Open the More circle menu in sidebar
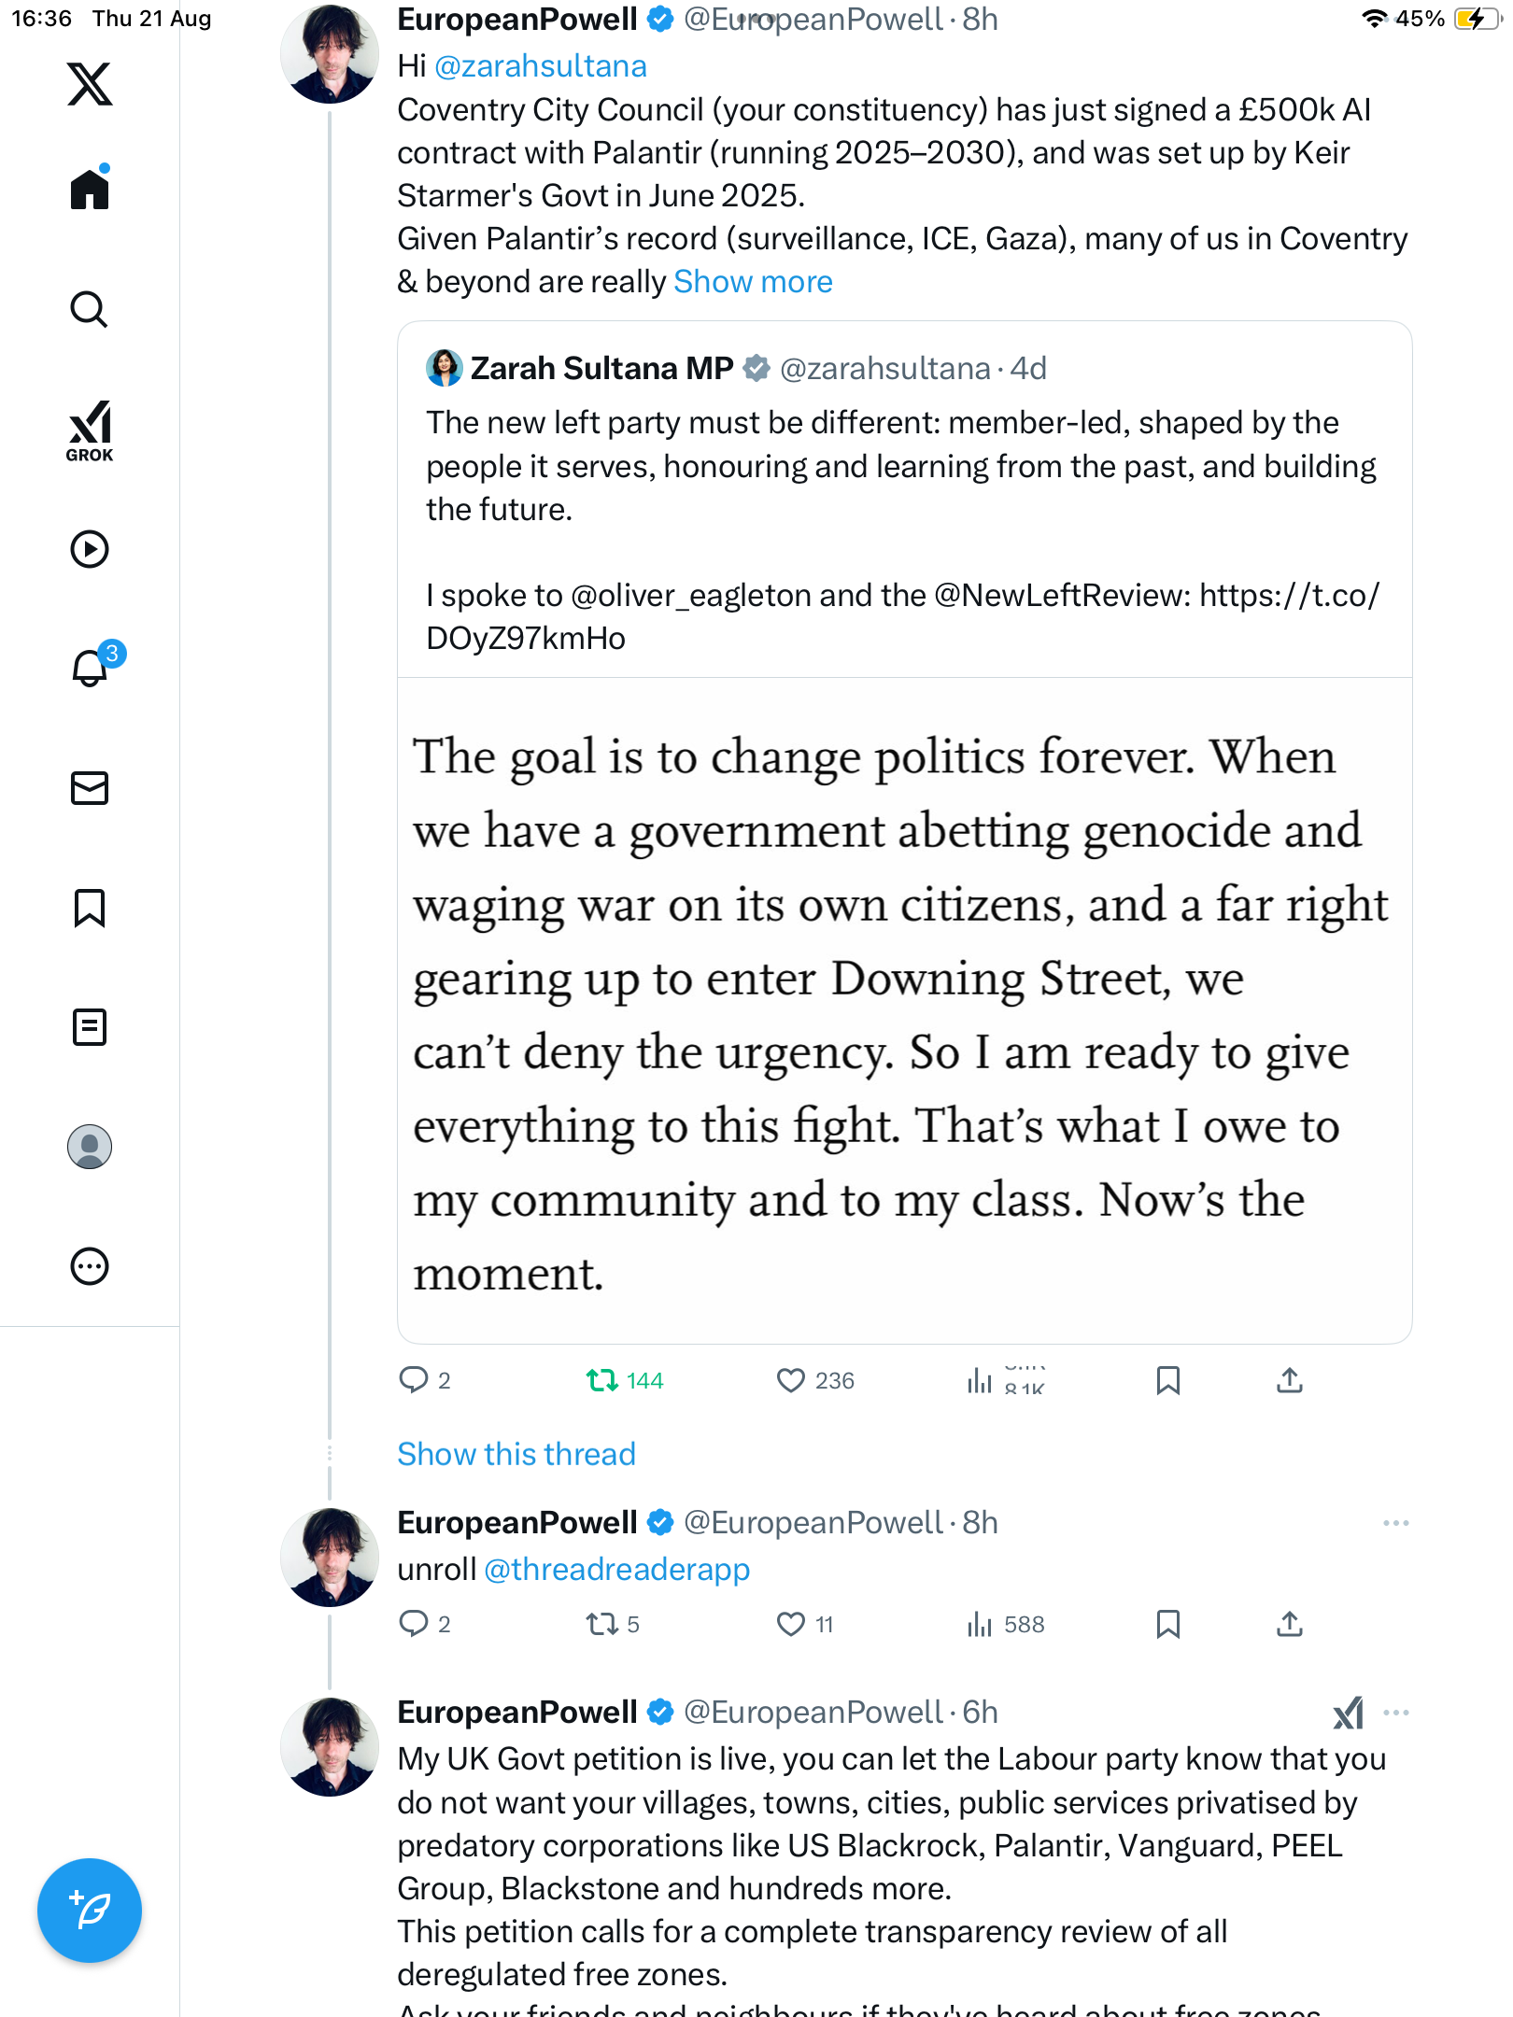Viewport: 1513px width, 2017px height. [x=90, y=1266]
